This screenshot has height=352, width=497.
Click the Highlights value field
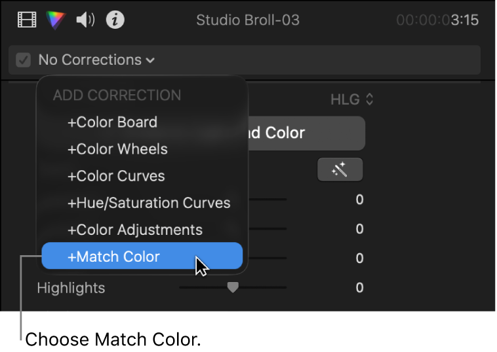pos(359,287)
